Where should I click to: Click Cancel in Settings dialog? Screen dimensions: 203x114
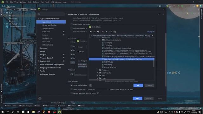click(x=148, y=98)
